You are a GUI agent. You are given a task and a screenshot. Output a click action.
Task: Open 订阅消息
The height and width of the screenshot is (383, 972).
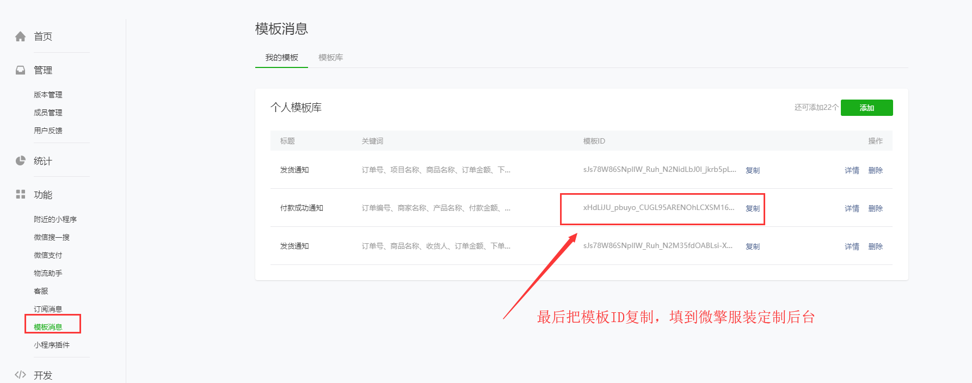click(48, 309)
